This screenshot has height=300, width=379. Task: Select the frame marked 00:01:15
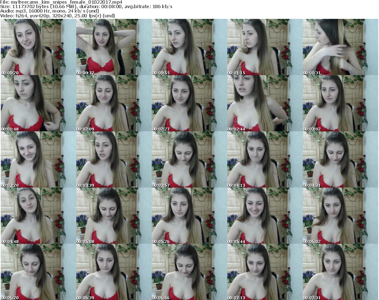[265, 47]
